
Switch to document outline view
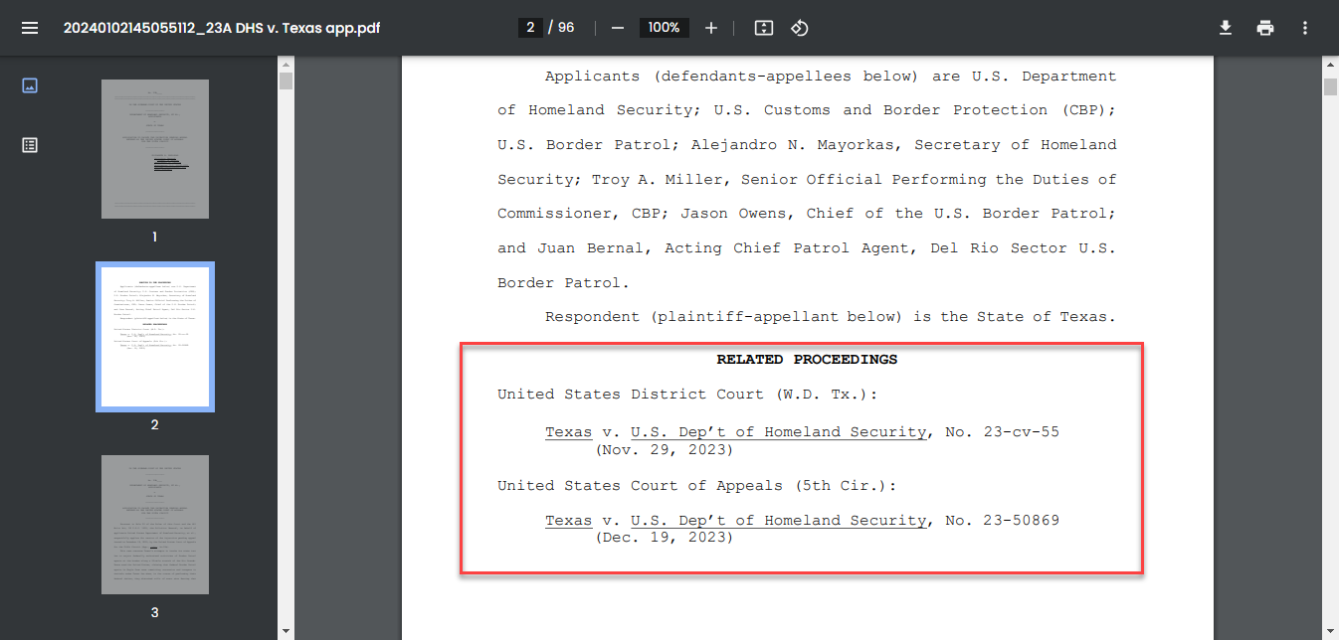pyautogui.click(x=30, y=145)
